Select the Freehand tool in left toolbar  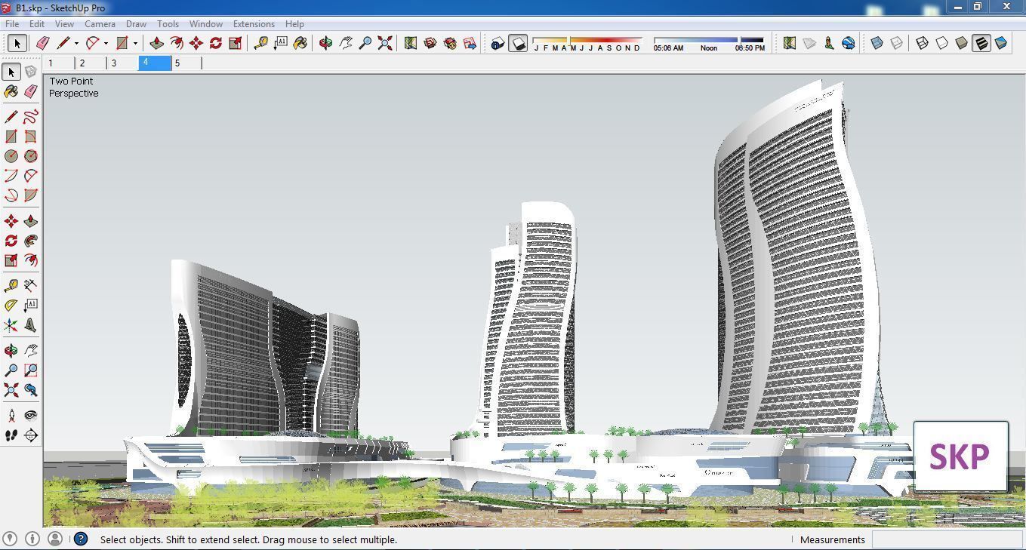30,117
